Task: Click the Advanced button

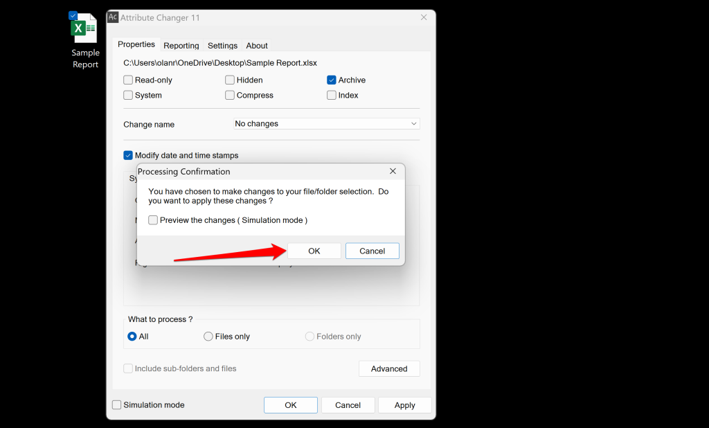Action: (389, 368)
